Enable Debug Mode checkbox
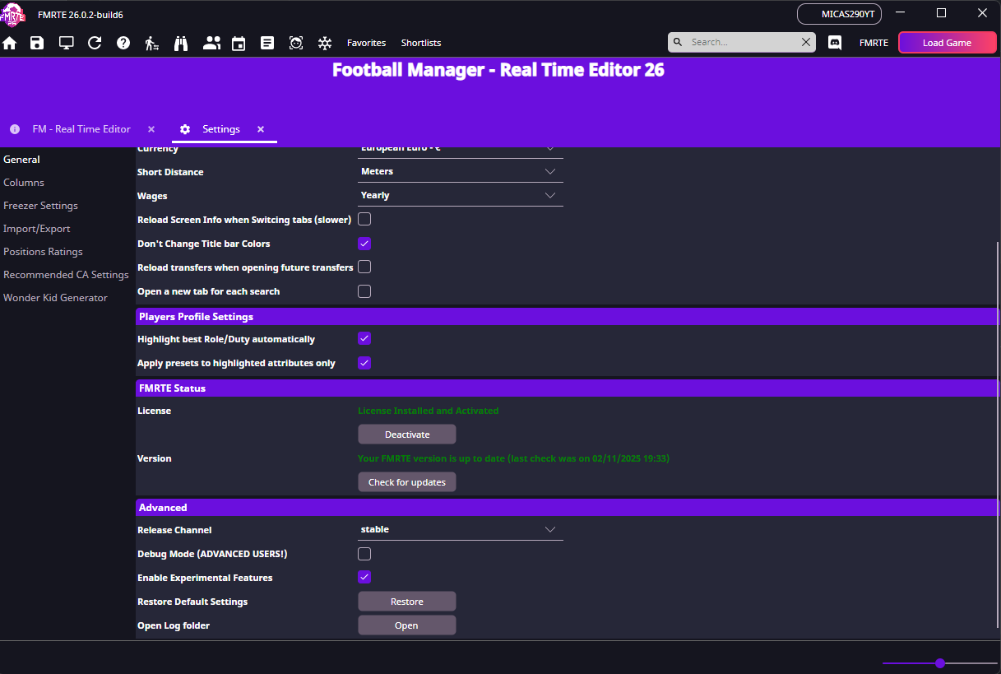Screen dimensions: 1001x674 (x=364, y=554)
